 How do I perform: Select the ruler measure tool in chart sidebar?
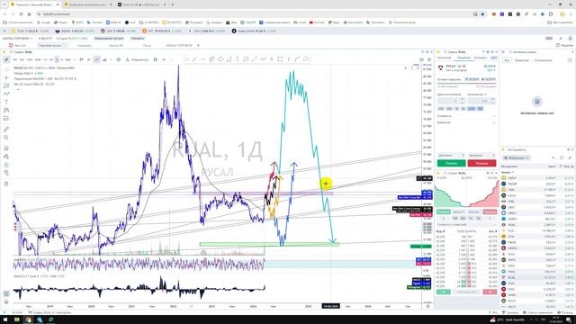click(x=6, y=129)
